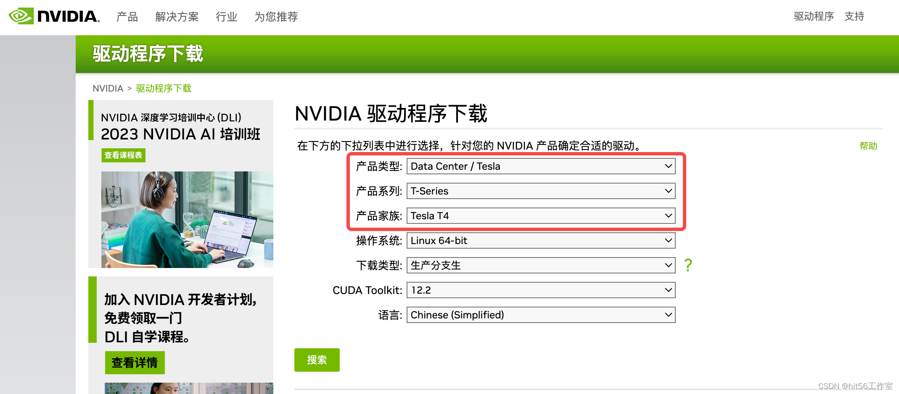The width and height of the screenshot is (899, 394).
Task: Click the green question mark help icon
Action: 688,265
